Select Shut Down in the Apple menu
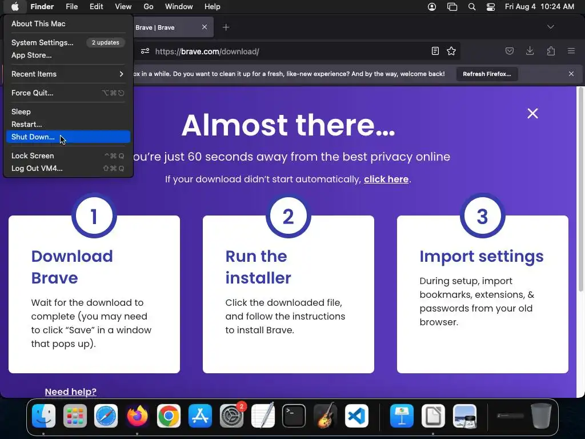The width and height of the screenshot is (585, 439). 68,137
